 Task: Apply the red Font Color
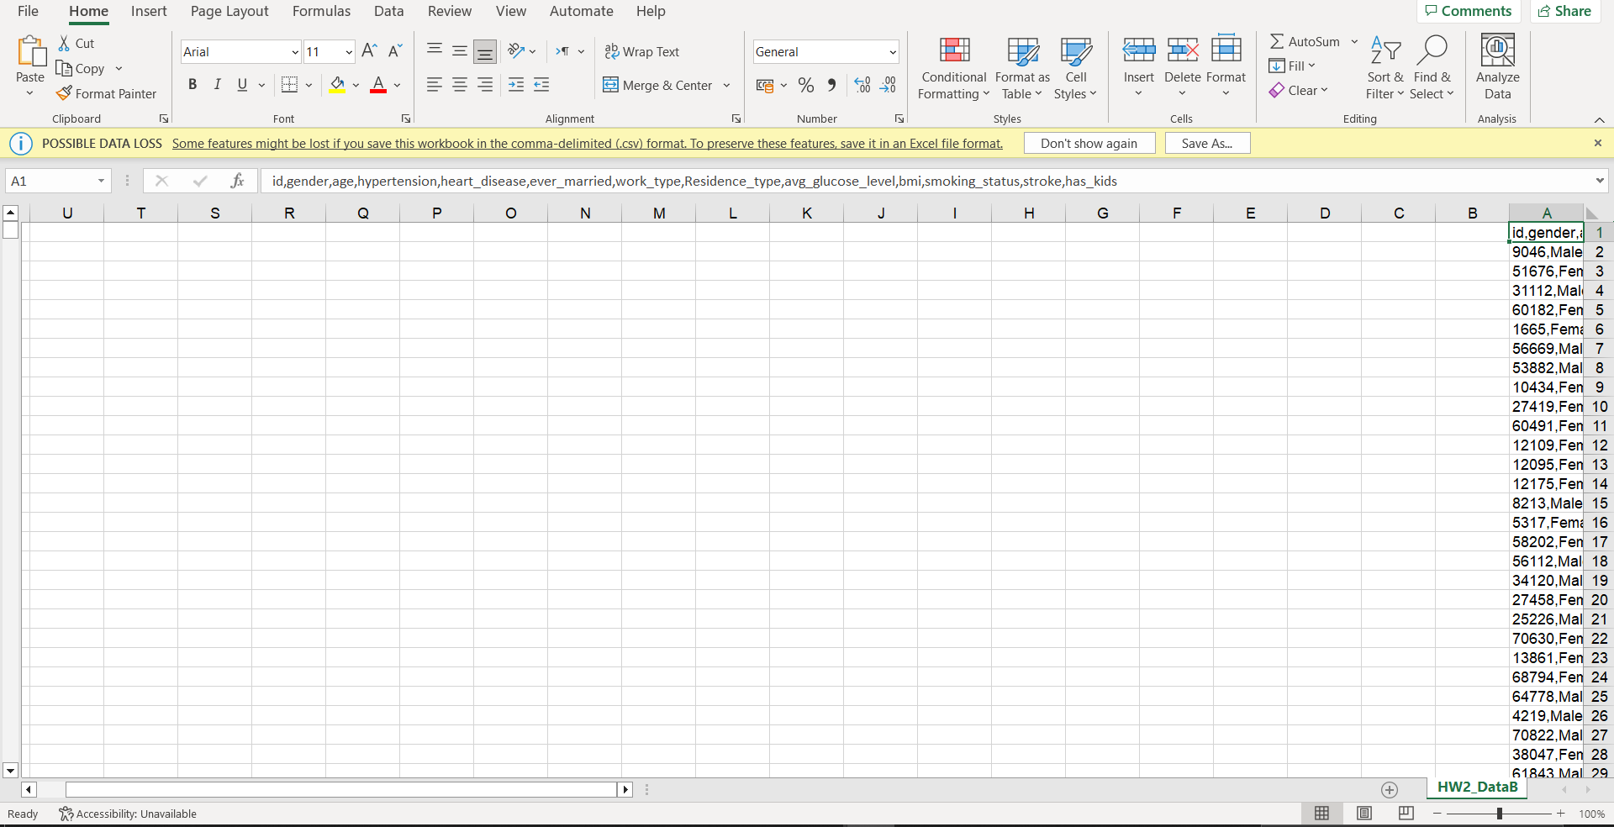coord(378,85)
